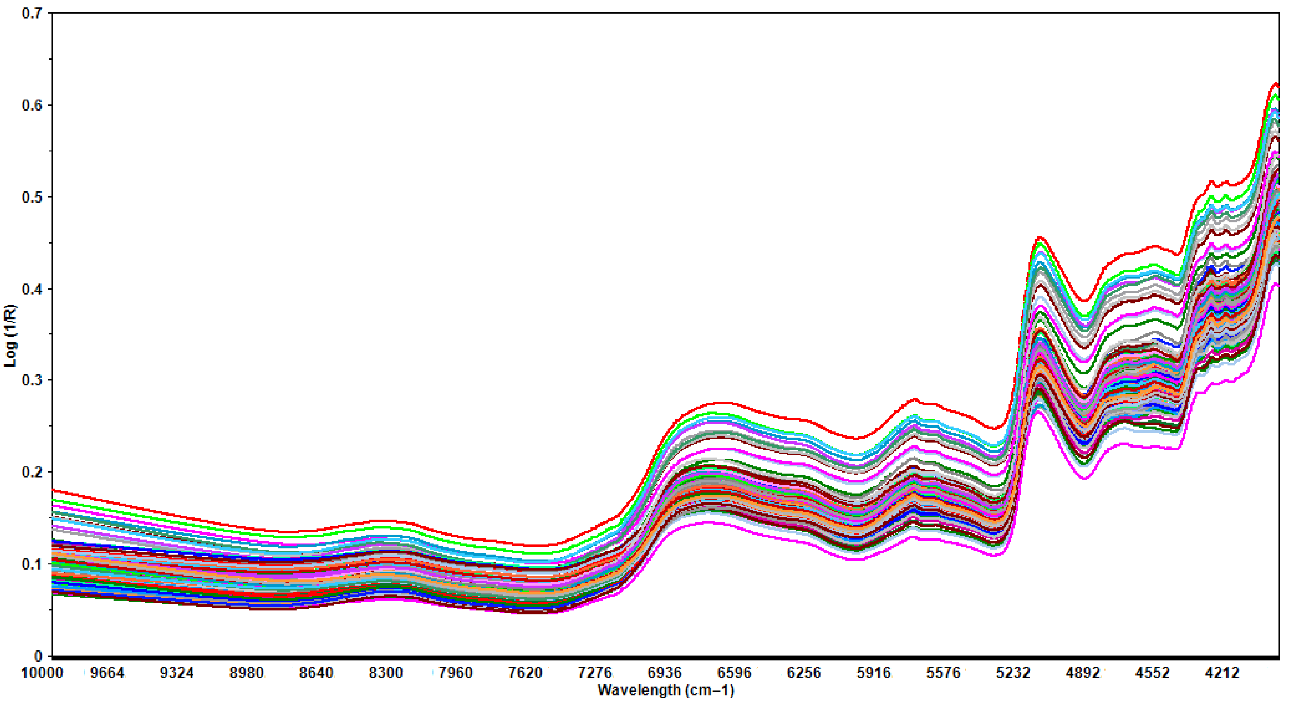
Task: Click the topmost red spectrum peak near 5232
Action: 1039,237
